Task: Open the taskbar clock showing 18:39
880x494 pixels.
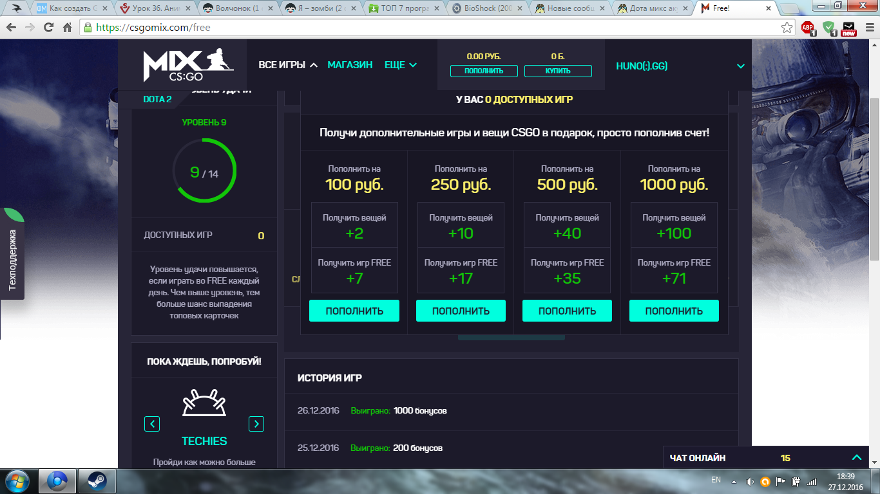Action: pos(846,481)
